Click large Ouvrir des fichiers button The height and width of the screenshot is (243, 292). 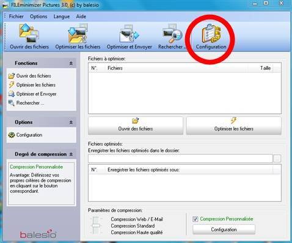136,125
